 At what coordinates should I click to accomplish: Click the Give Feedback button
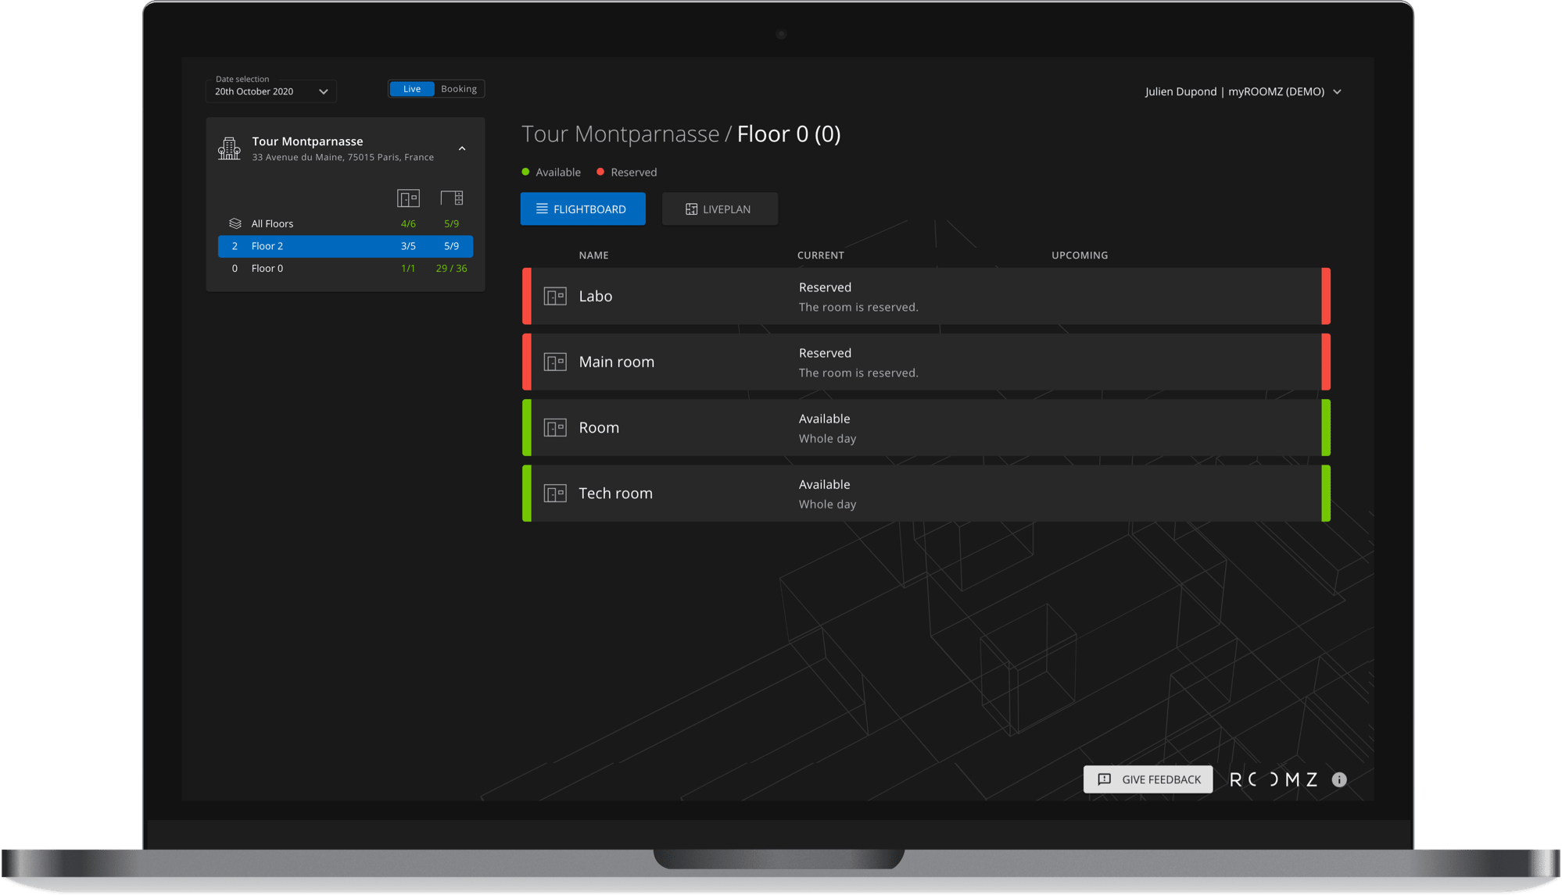coord(1148,779)
